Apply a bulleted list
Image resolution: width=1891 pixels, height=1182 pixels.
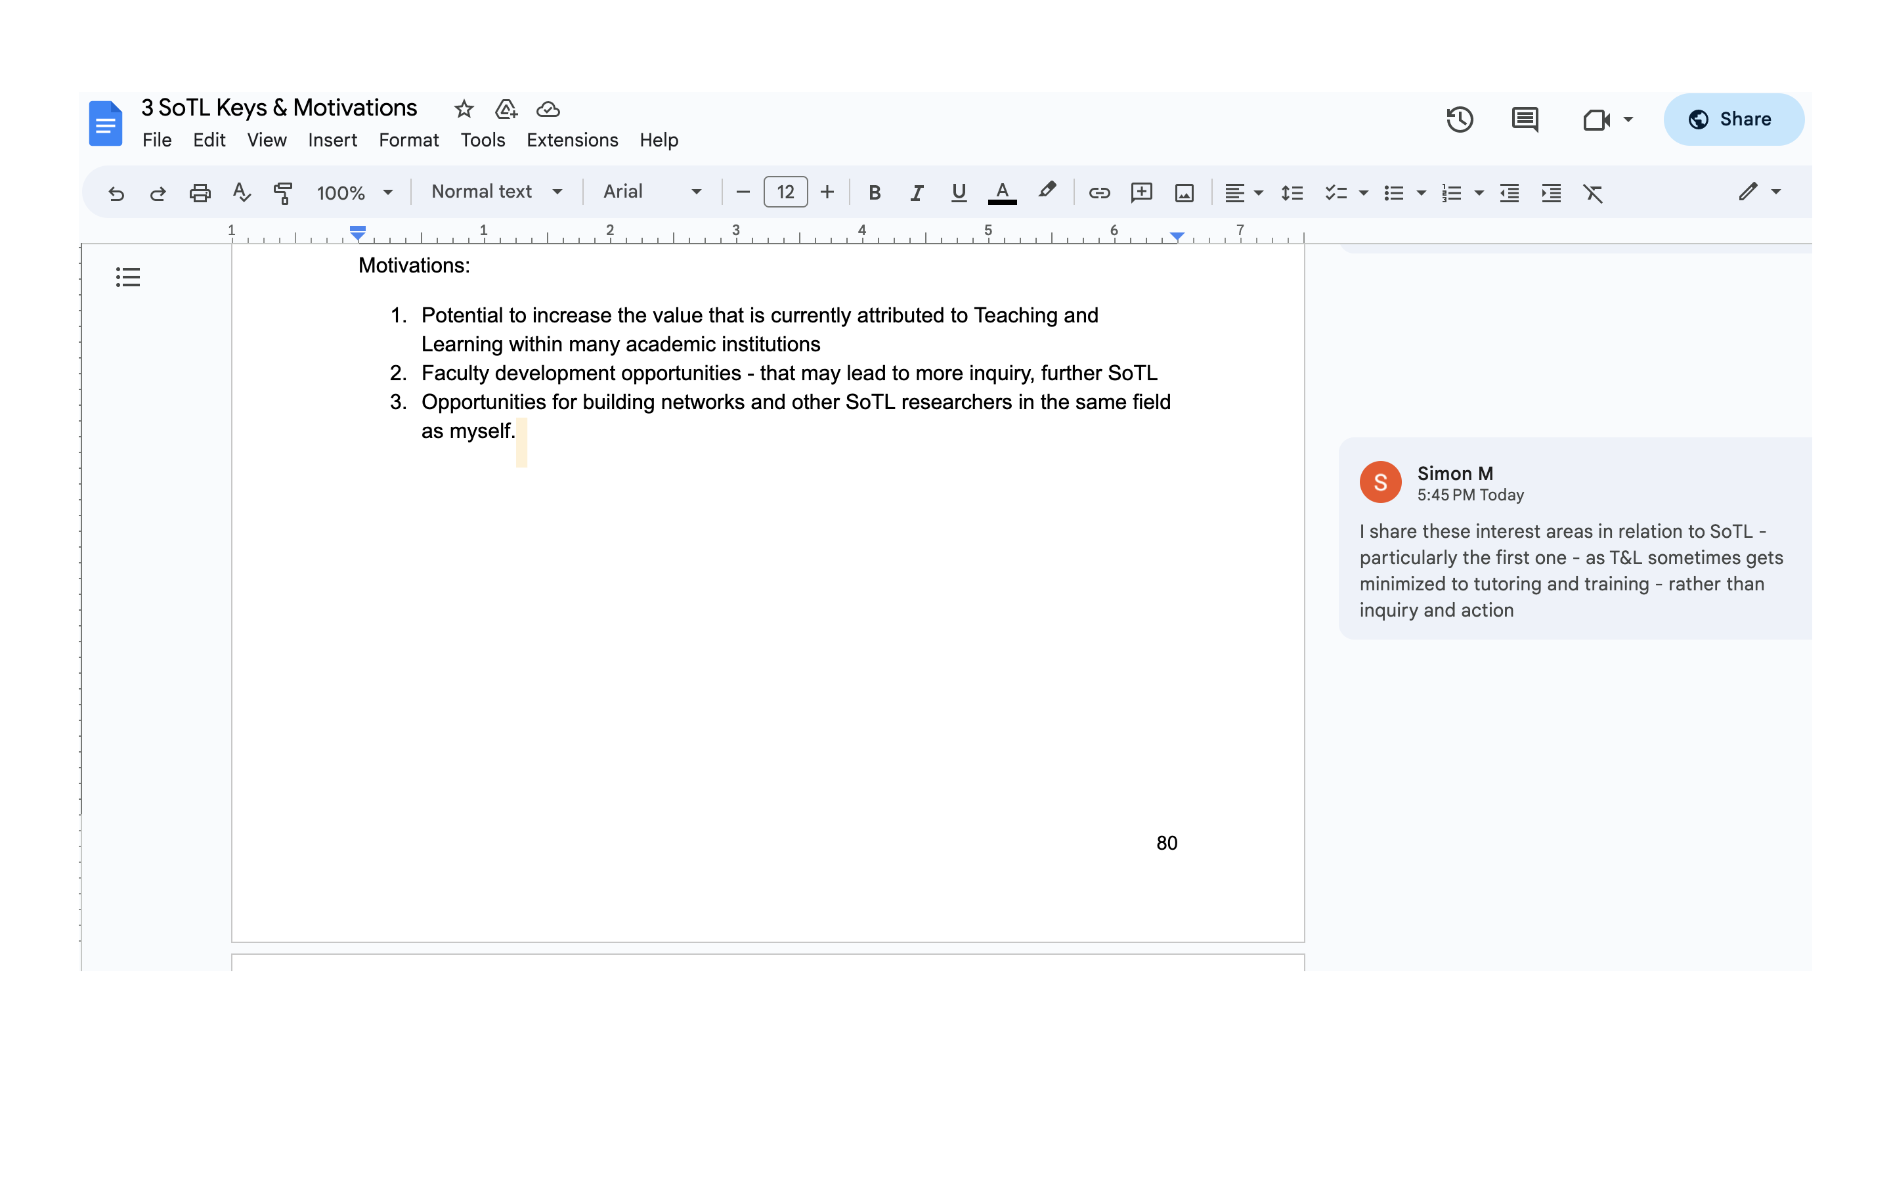click(x=1393, y=193)
